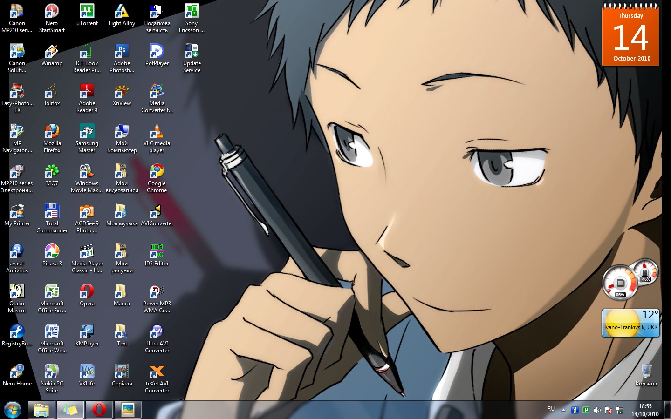The height and width of the screenshot is (419, 671).
Task: Launch VKLife shortcut
Action: coord(87,376)
